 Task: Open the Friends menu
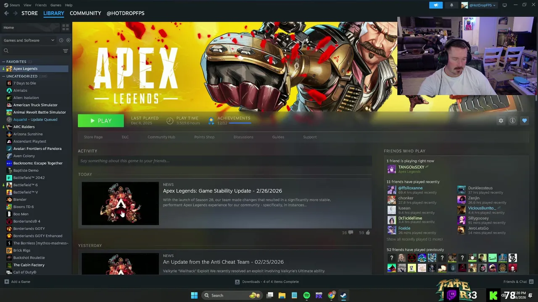pyautogui.click(x=41, y=5)
